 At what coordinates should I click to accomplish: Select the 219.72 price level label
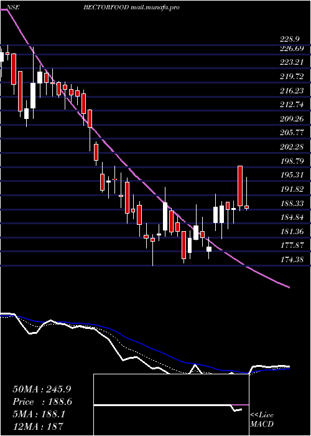pyautogui.click(x=292, y=77)
